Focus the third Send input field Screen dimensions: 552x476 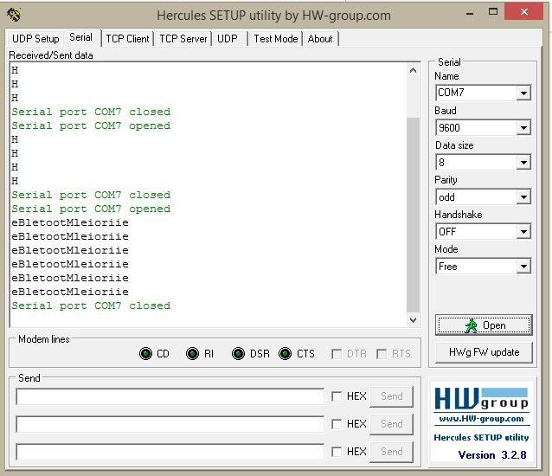coord(170,452)
